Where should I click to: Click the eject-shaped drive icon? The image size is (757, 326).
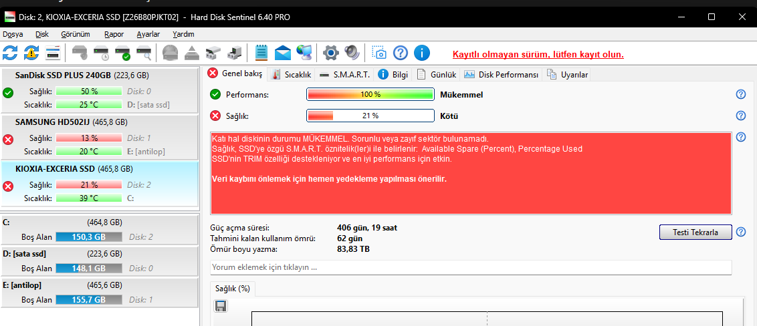tap(192, 53)
